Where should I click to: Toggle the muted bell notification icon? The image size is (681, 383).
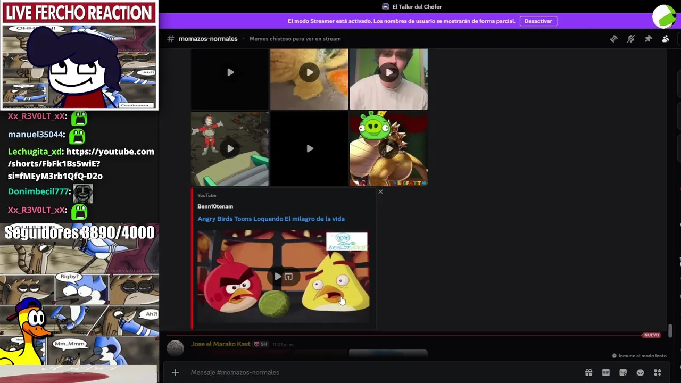click(631, 39)
